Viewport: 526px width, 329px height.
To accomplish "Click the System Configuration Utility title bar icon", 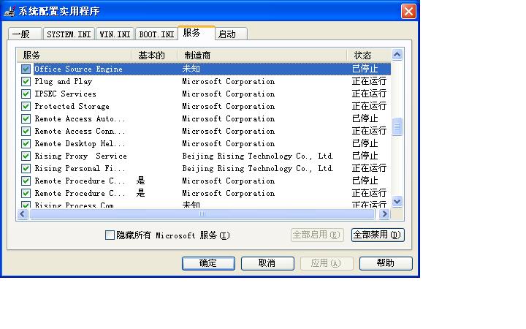I will point(9,11).
